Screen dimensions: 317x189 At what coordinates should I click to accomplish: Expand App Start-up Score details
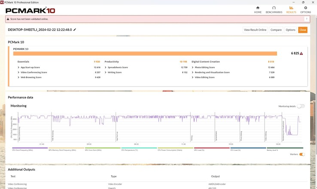(18, 67)
